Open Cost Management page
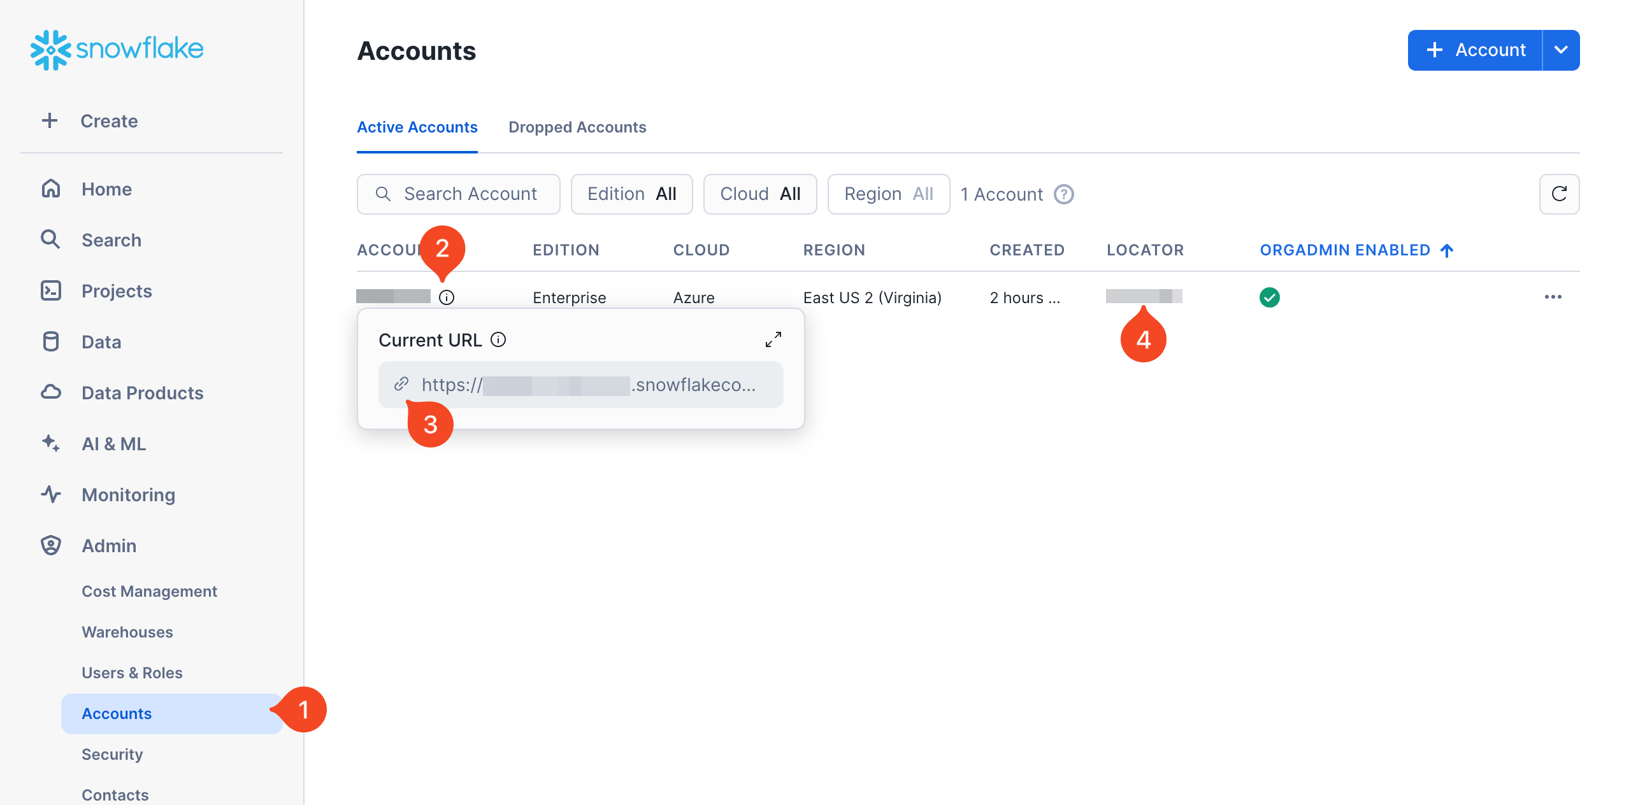The width and height of the screenshot is (1631, 805). click(149, 592)
